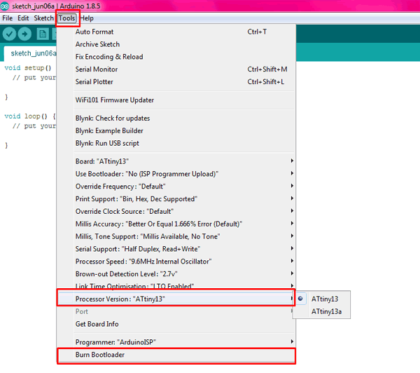The height and width of the screenshot is (373, 420).
Task: Open the Processor Version submenu
Action: point(176,299)
